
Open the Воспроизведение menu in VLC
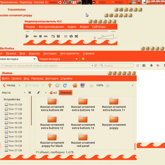(51, 27)
